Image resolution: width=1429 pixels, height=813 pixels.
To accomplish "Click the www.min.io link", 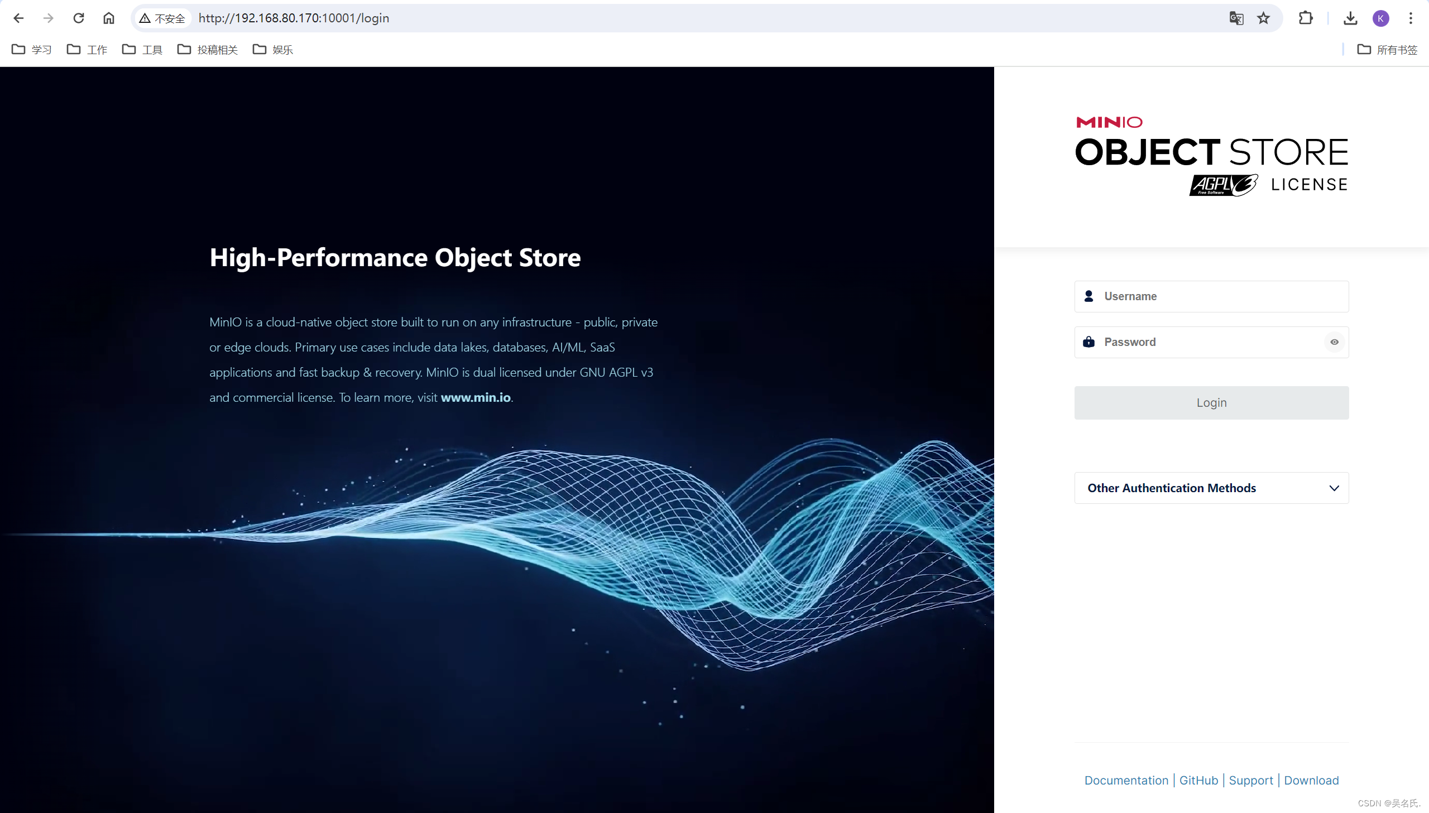I will [475, 397].
